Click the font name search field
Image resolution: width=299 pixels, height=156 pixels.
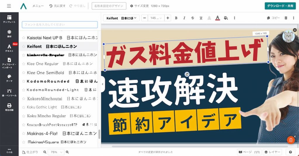pyautogui.click(x=60, y=25)
